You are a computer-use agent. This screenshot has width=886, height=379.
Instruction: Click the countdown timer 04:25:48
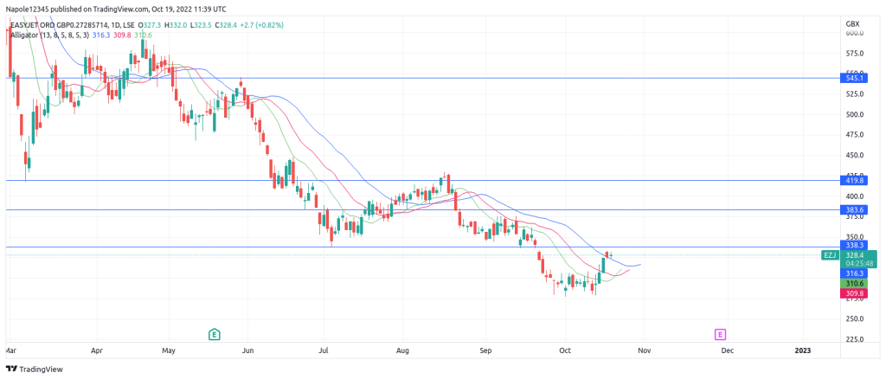[x=858, y=263]
